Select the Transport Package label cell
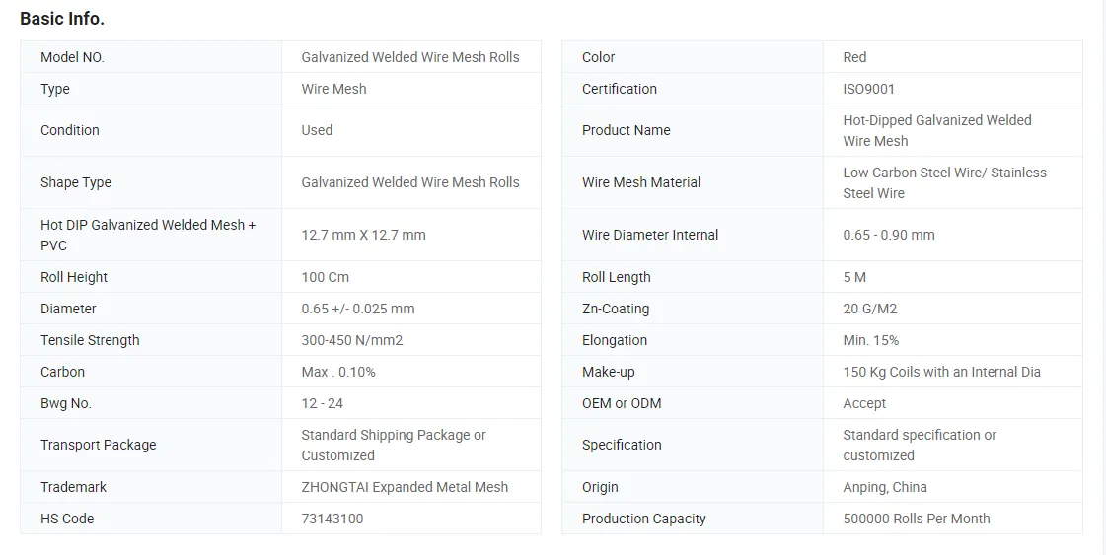This screenshot has height=555, width=1106. coord(151,445)
